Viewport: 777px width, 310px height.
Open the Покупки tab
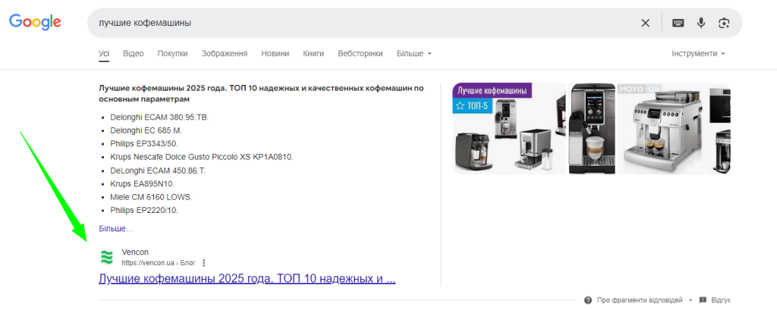[x=172, y=54]
